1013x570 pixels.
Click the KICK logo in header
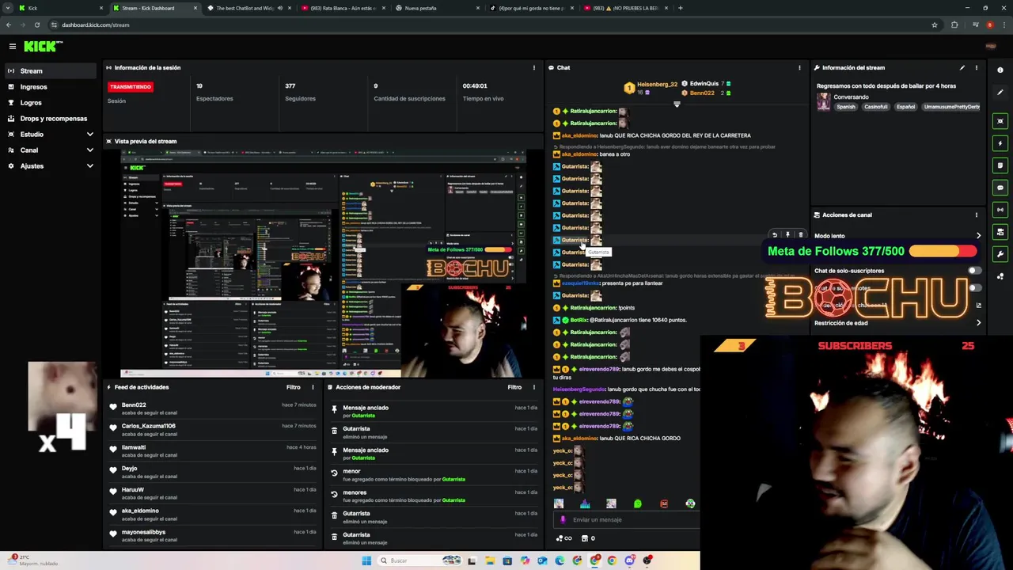(x=43, y=47)
